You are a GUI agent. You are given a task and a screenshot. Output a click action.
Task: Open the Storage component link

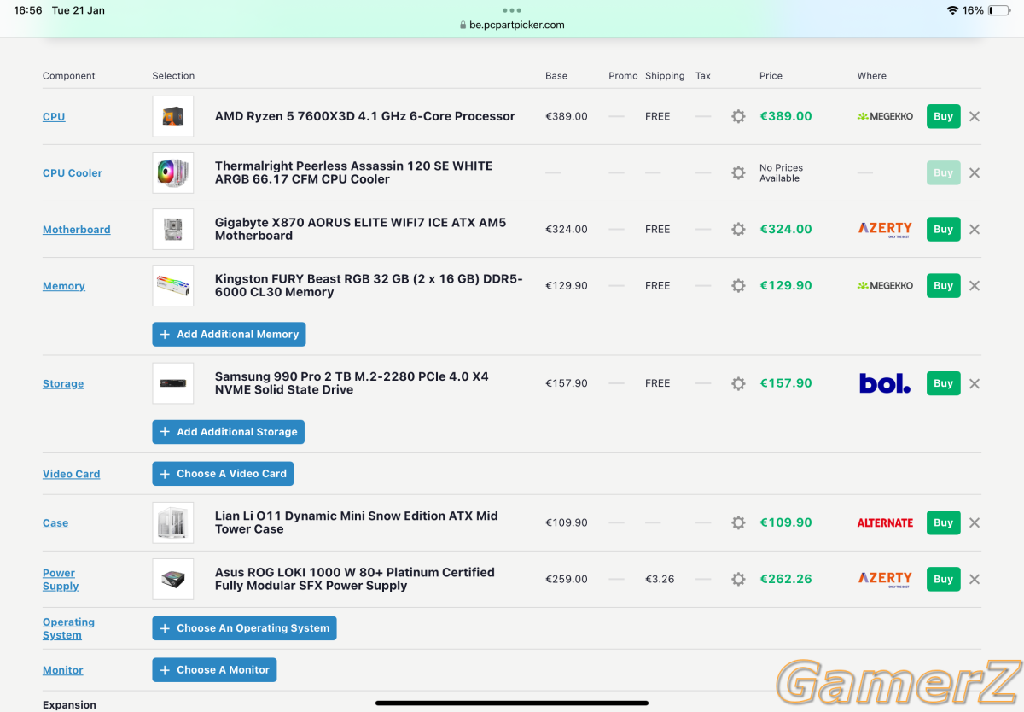(x=63, y=384)
